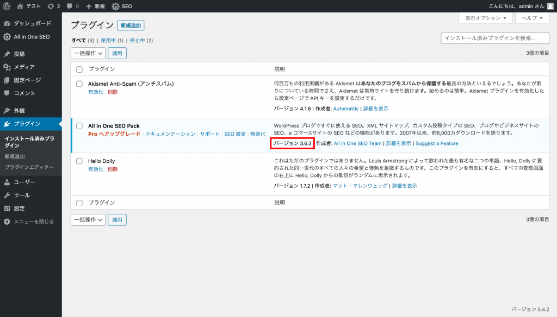Click the top 適用 button
The width and height of the screenshot is (557, 317).
coord(117,53)
